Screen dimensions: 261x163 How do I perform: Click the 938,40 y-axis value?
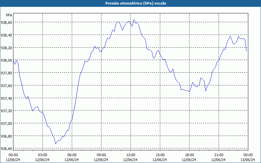(x=7, y=35)
